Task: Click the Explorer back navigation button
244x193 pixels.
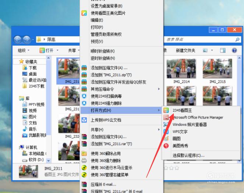Action: coord(17,39)
